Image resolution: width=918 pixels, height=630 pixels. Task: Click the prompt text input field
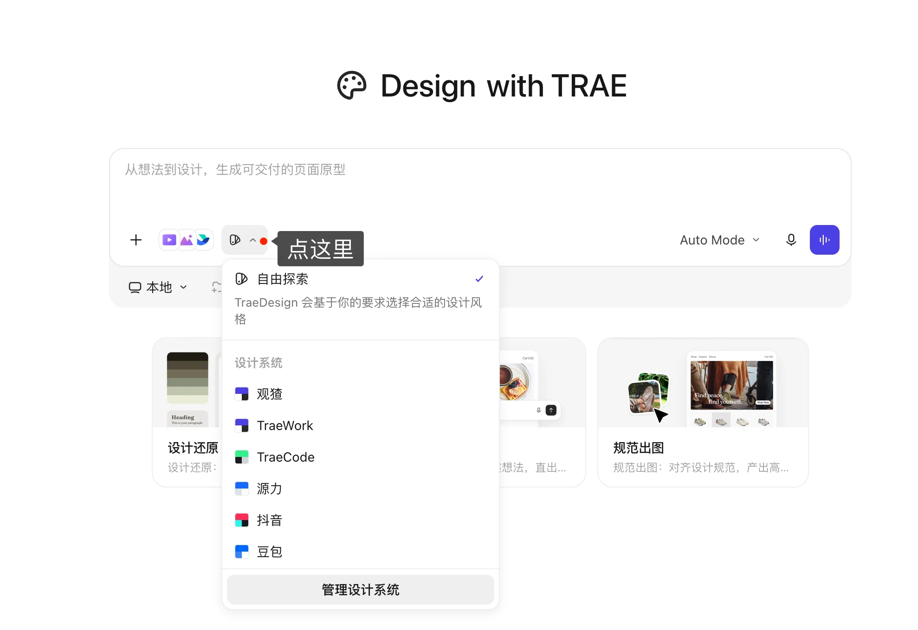pyautogui.click(x=480, y=186)
